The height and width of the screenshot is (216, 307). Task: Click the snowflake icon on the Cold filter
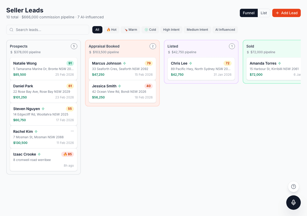coord(146,29)
